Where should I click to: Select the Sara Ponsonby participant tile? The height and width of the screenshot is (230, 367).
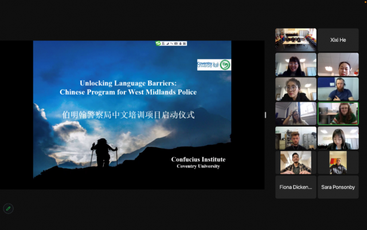338,187
